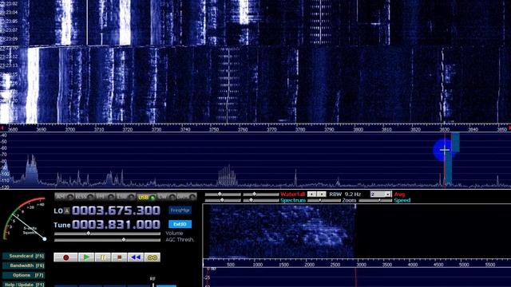Open the ExtIO settings button
Viewport: 511px width, 287px height.
tap(180, 224)
